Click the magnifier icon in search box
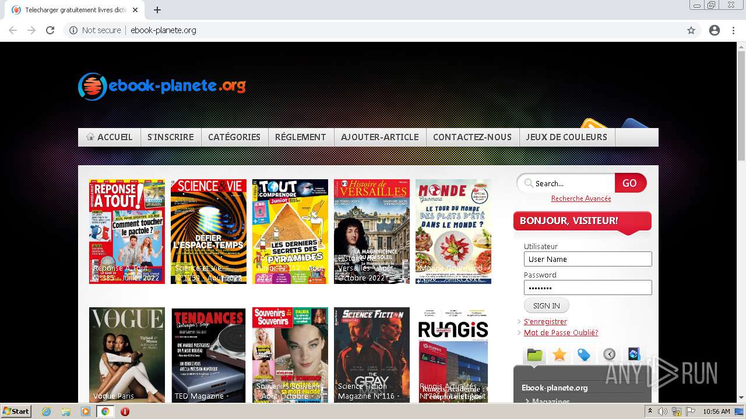This screenshot has width=746, height=419. coord(529,183)
